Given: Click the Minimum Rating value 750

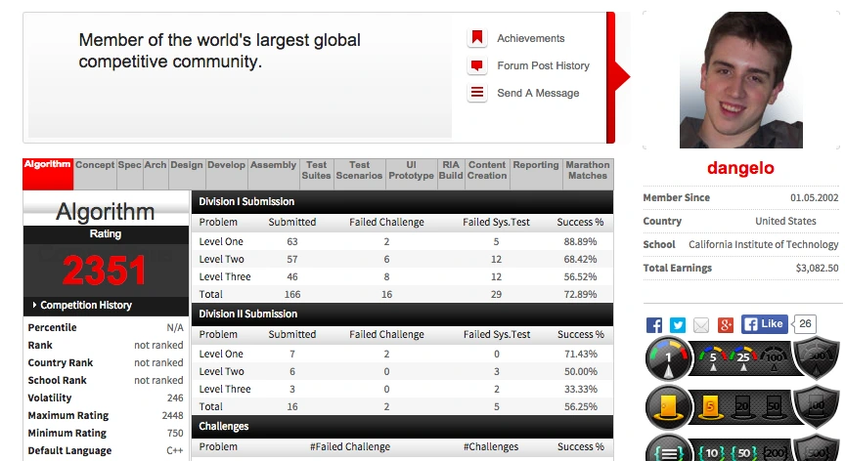Looking at the screenshot, I should [x=175, y=433].
